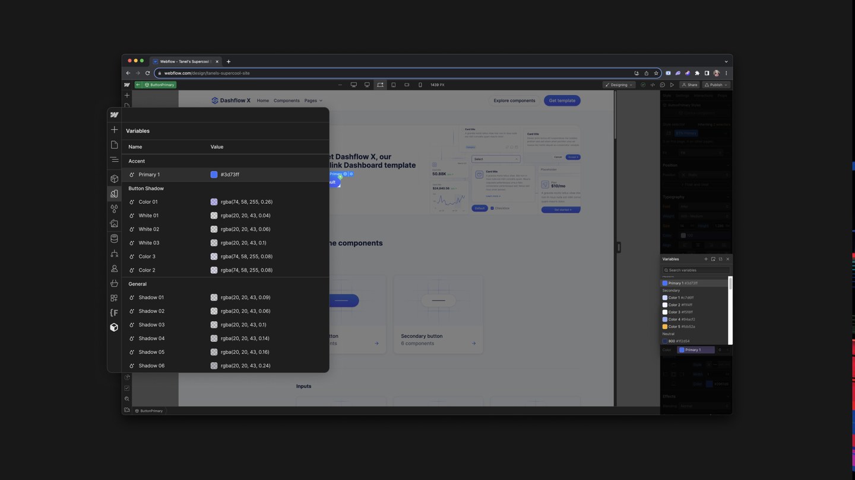855x480 pixels.
Task: Open the Navigator panel
Action: click(114, 159)
